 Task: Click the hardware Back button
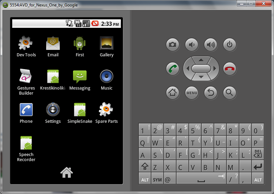[211, 93]
